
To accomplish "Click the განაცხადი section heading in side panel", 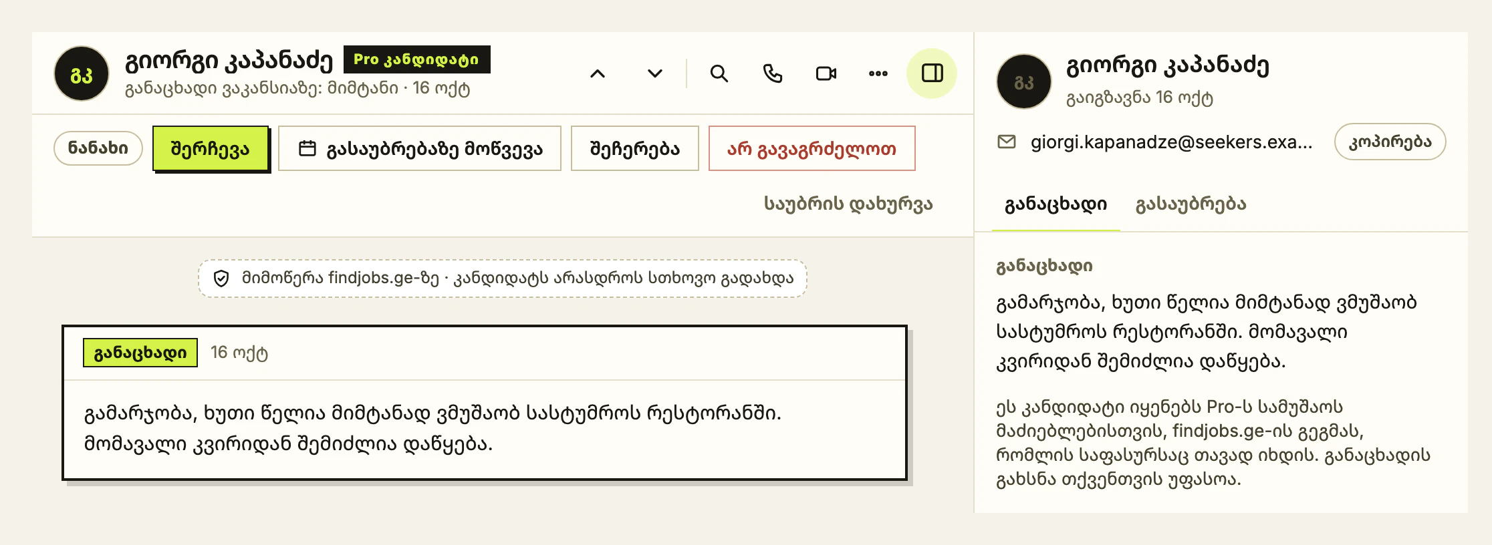I will (x=1045, y=266).
